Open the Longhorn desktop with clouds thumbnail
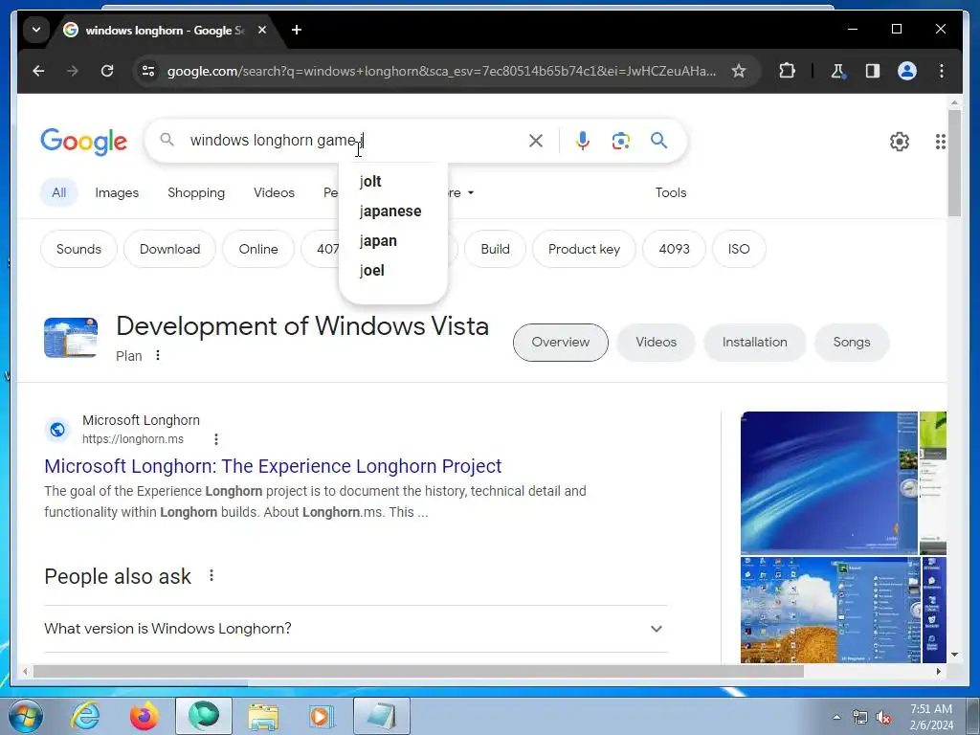980x735 pixels. pos(830,610)
